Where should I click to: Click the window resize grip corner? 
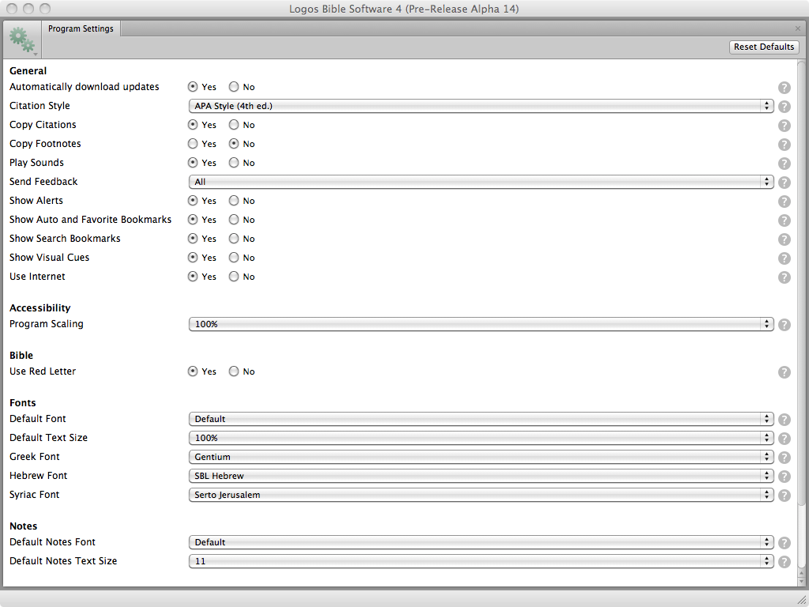click(x=801, y=599)
